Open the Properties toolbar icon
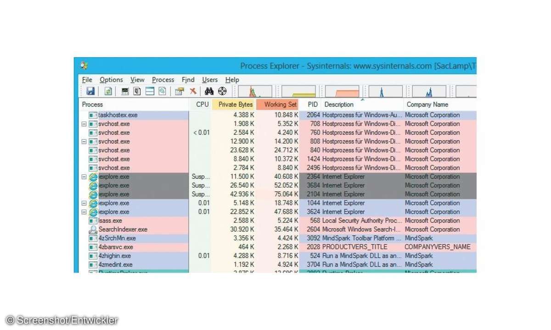 180,91
